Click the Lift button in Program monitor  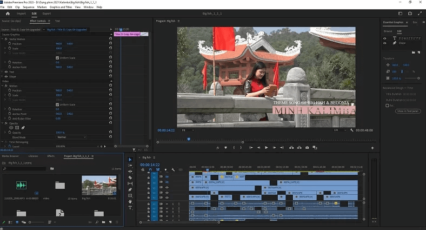click(x=291, y=148)
